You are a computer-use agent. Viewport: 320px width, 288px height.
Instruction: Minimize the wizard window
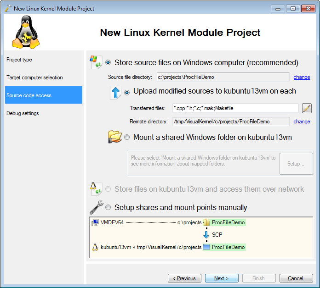[278, 9]
